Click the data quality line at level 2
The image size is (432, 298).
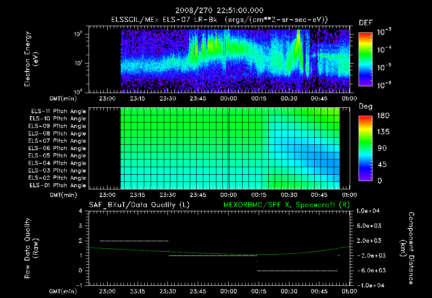[x=134, y=241]
